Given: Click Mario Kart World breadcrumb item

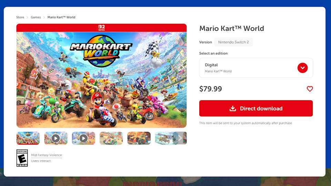Looking at the screenshot, I should (61, 17).
